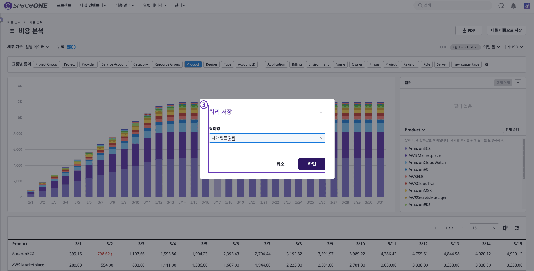Screen dimensions: 534x271
Task: Go to 프로젝트 menu
Action: (x=64, y=5)
